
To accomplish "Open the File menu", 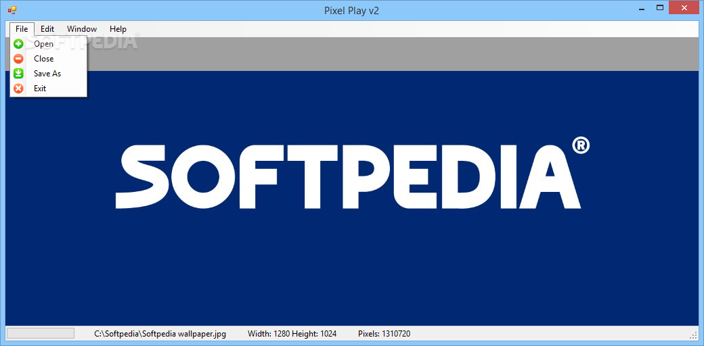I will (x=22, y=29).
